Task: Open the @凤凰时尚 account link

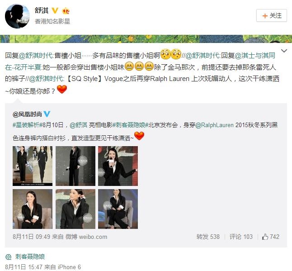Action: [x=27, y=114]
